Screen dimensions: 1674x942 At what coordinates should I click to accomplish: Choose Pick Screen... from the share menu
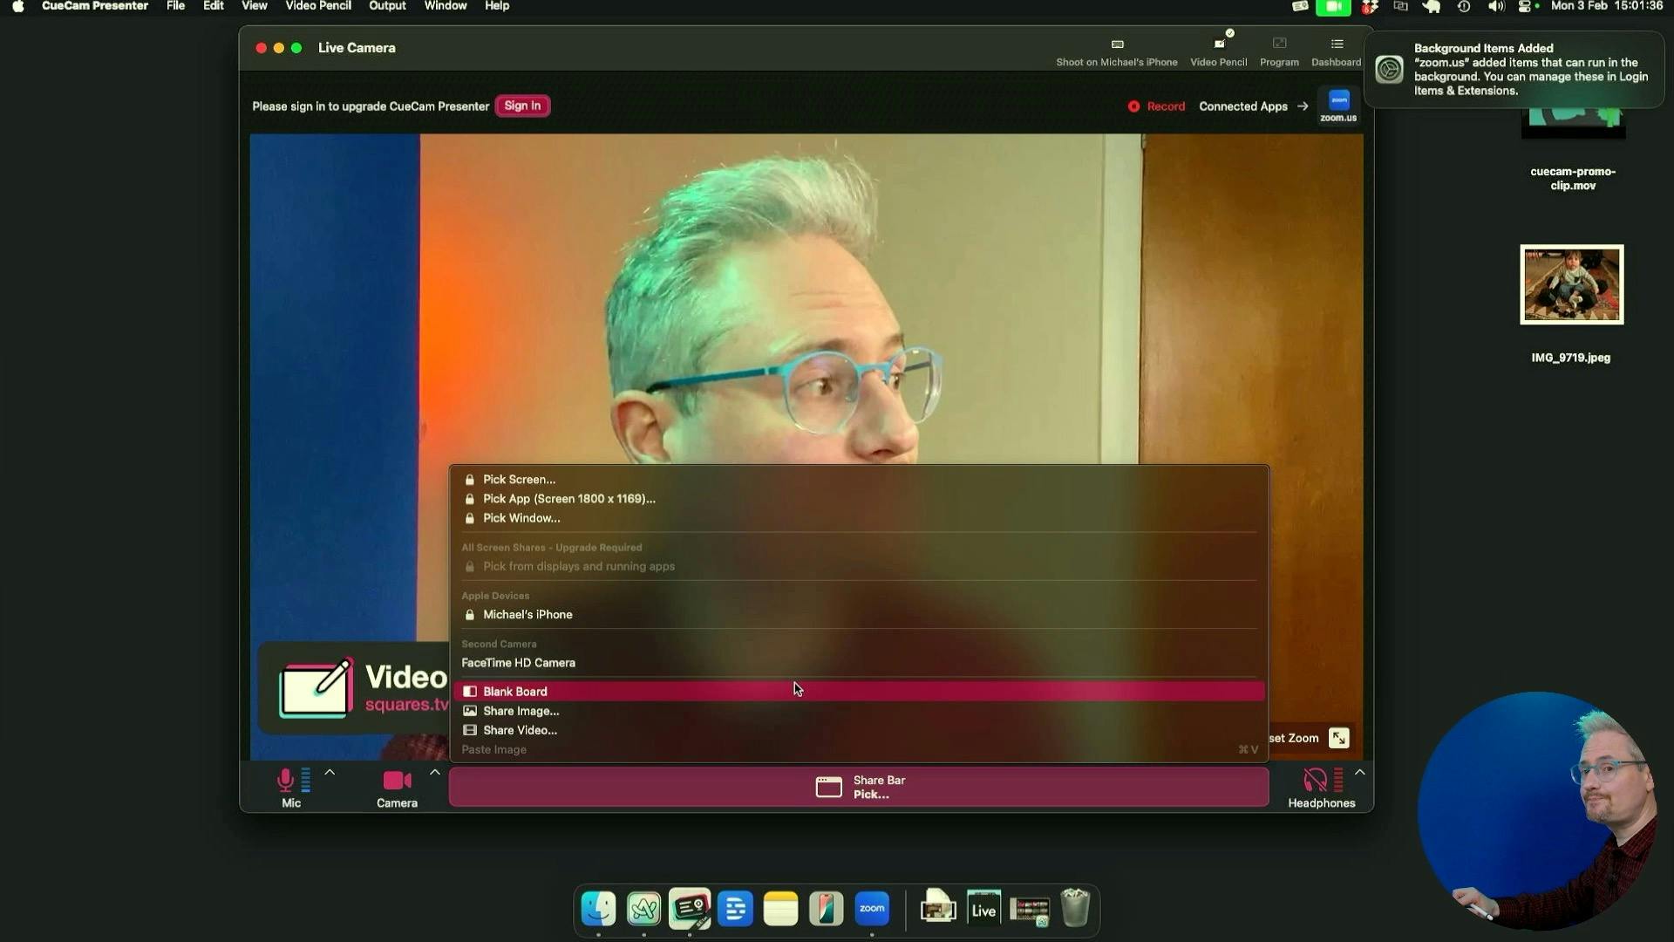859,479
